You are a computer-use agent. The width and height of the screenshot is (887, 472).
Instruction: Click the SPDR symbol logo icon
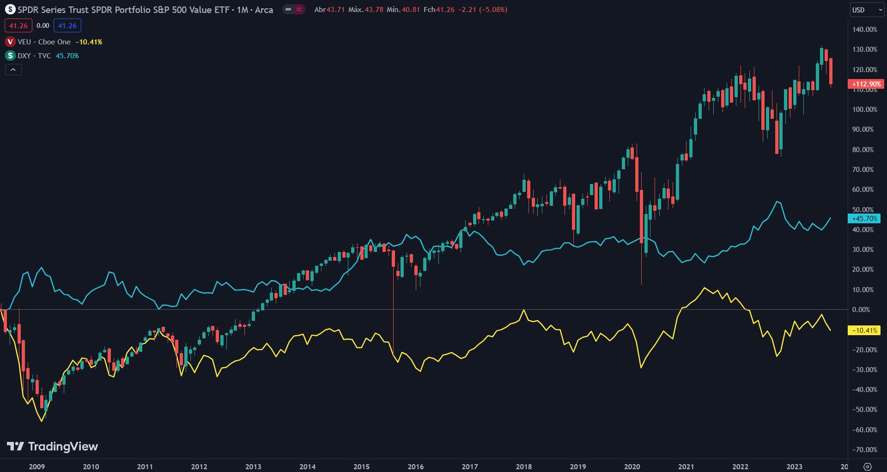tap(10, 9)
